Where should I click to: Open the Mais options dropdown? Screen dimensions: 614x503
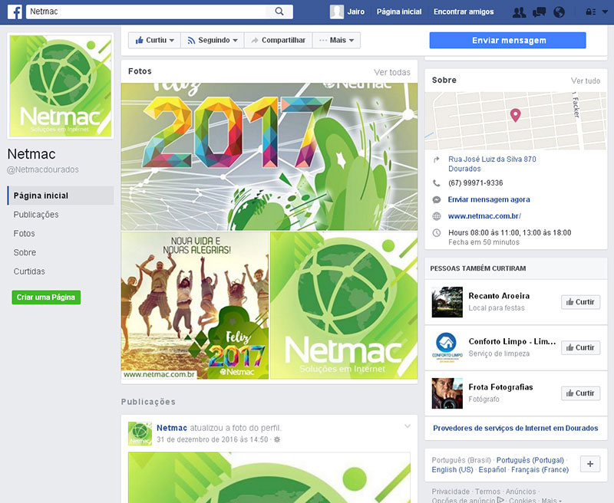[x=336, y=41]
